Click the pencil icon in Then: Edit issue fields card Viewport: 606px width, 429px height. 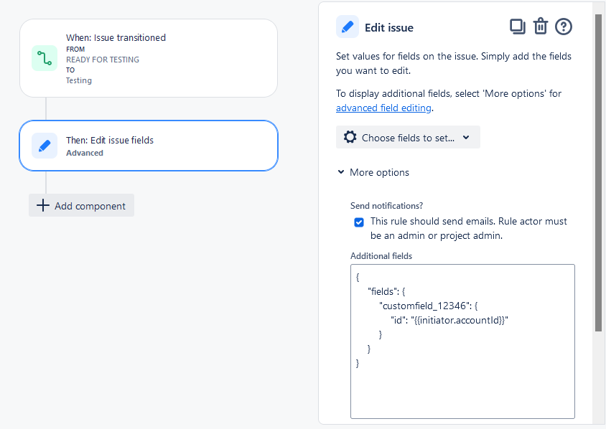coord(45,146)
